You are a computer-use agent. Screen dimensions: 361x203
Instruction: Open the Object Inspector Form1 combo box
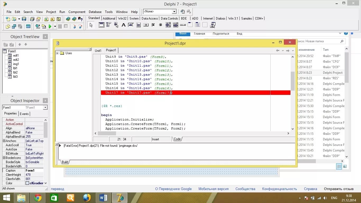pyautogui.click(x=25, y=107)
